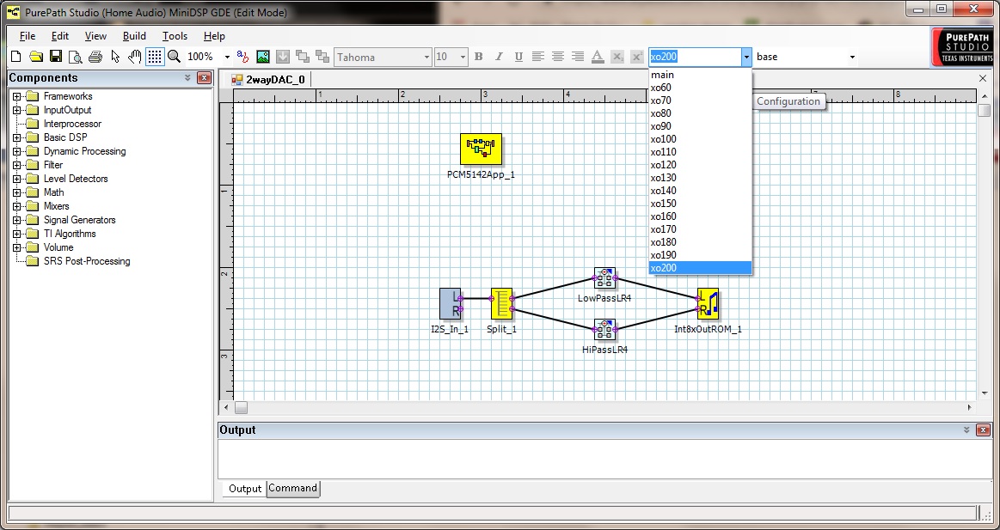Switch to the Command tab
Screen dimensions: 1000x530
(x=292, y=488)
